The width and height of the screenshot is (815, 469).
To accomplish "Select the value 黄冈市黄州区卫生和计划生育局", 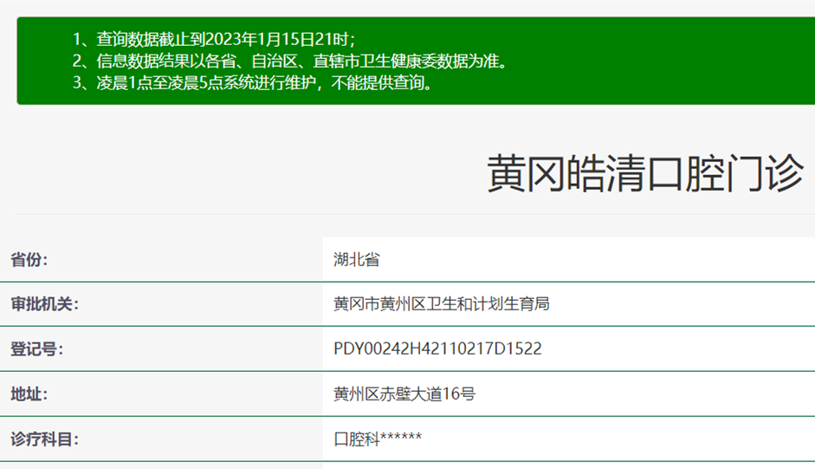I will [442, 304].
